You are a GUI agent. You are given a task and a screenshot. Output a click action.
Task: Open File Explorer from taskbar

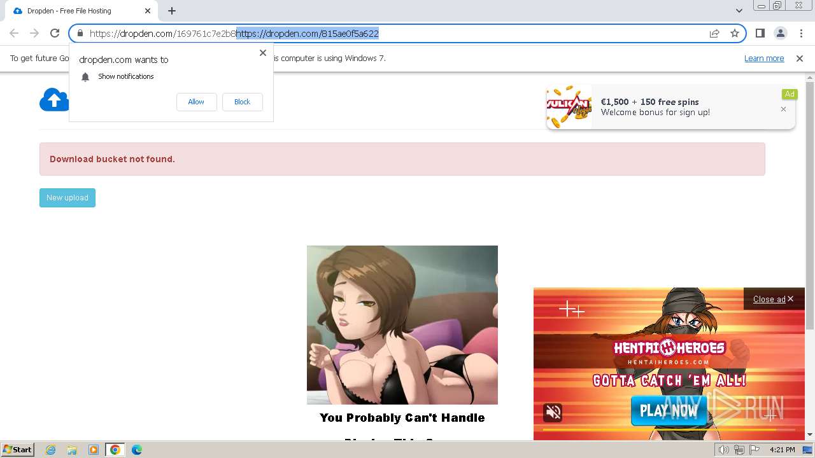(x=72, y=450)
